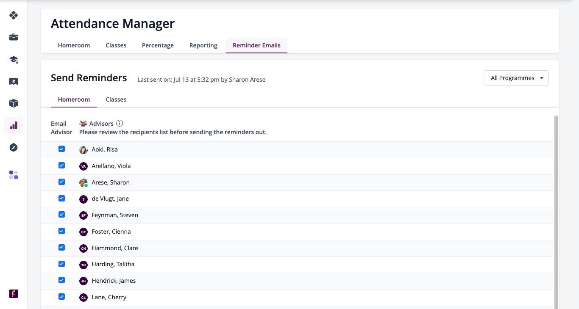
Task: Open the colored apps grid sidebar icon
Action: pos(14,175)
